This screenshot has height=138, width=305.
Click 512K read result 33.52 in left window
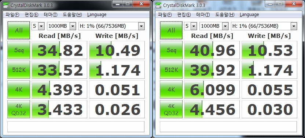(59, 70)
